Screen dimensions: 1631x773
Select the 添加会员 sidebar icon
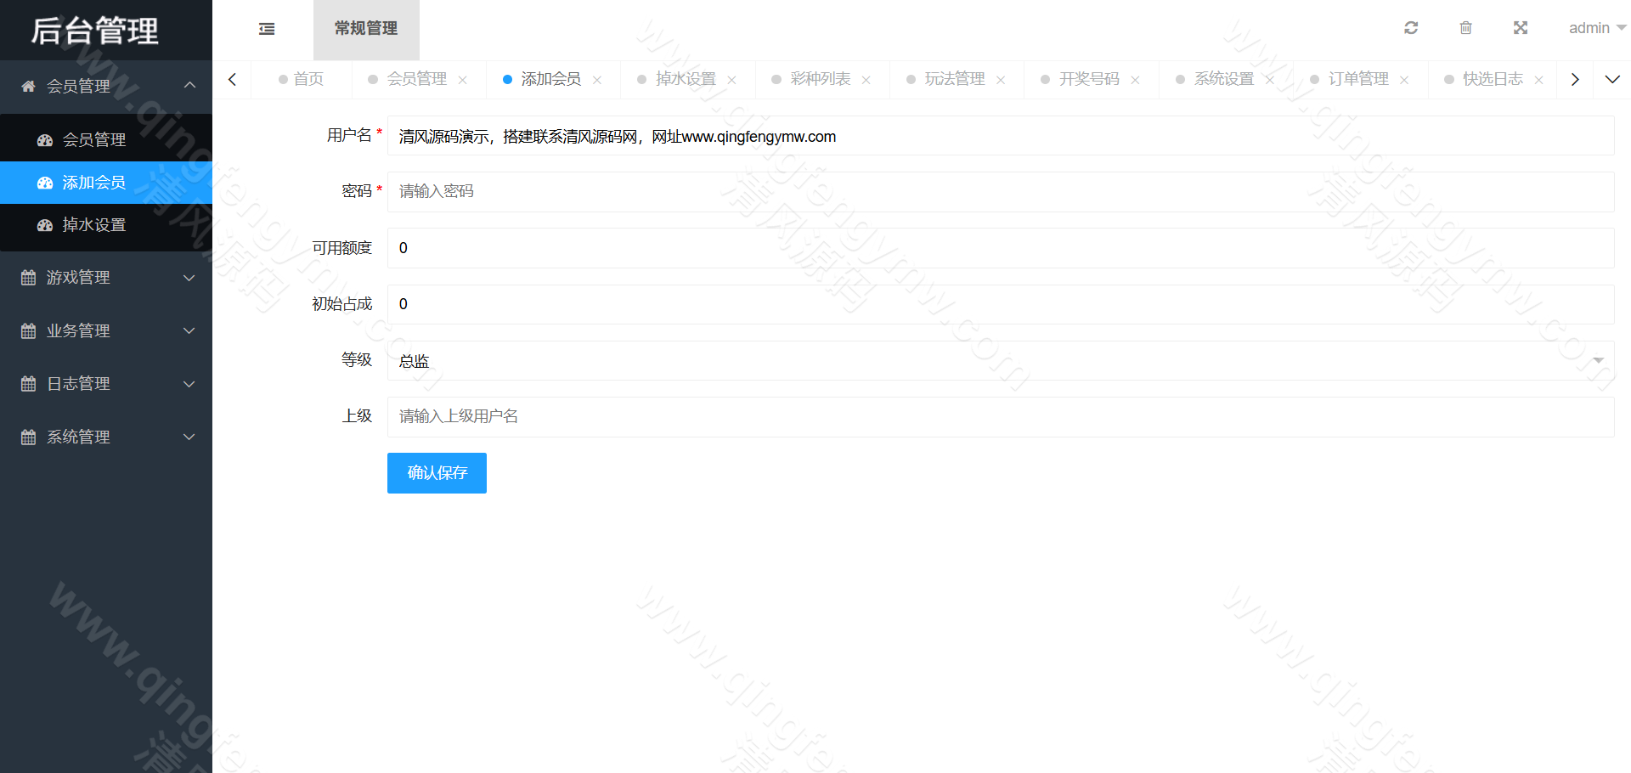[x=45, y=182]
